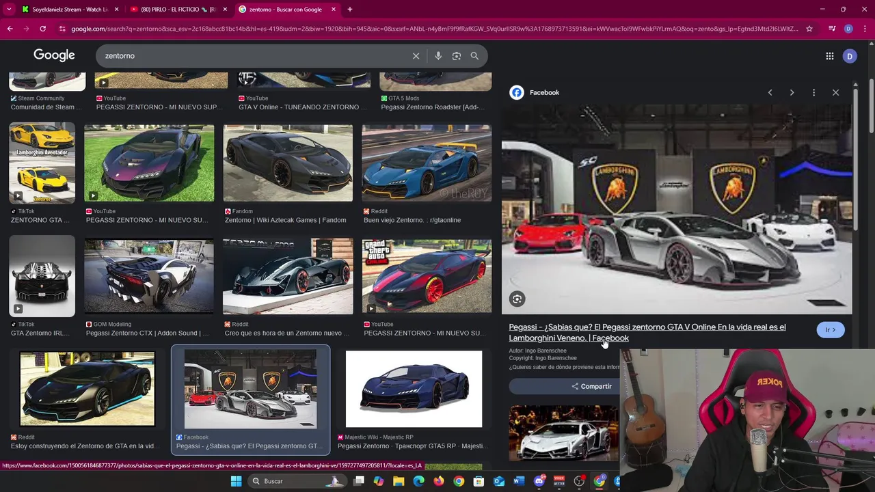
Task: Open the blue Zentorno Reddit image
Action: pos(427,163)
